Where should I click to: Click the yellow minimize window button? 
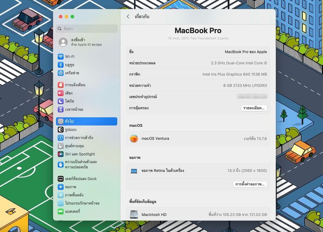coord(66,17)
